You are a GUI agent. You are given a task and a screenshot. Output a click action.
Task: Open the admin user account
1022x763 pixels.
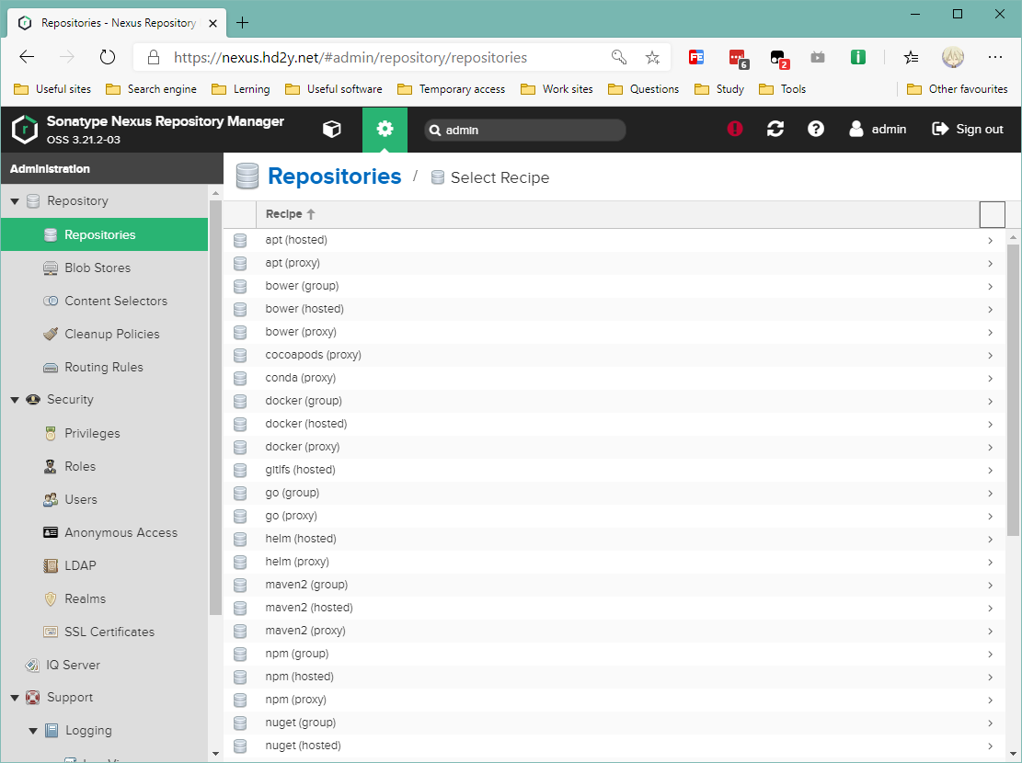(x=878, y=129)
